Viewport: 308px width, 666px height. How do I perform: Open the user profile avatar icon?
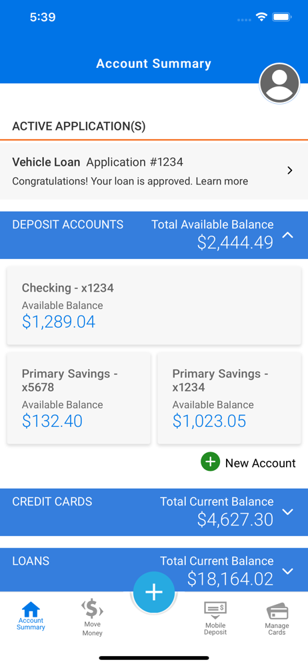click(x=279, y=83)
